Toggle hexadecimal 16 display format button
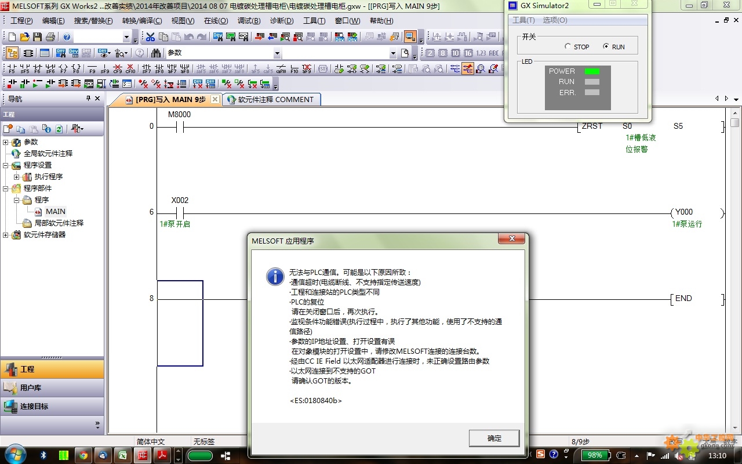 (468, 53)
